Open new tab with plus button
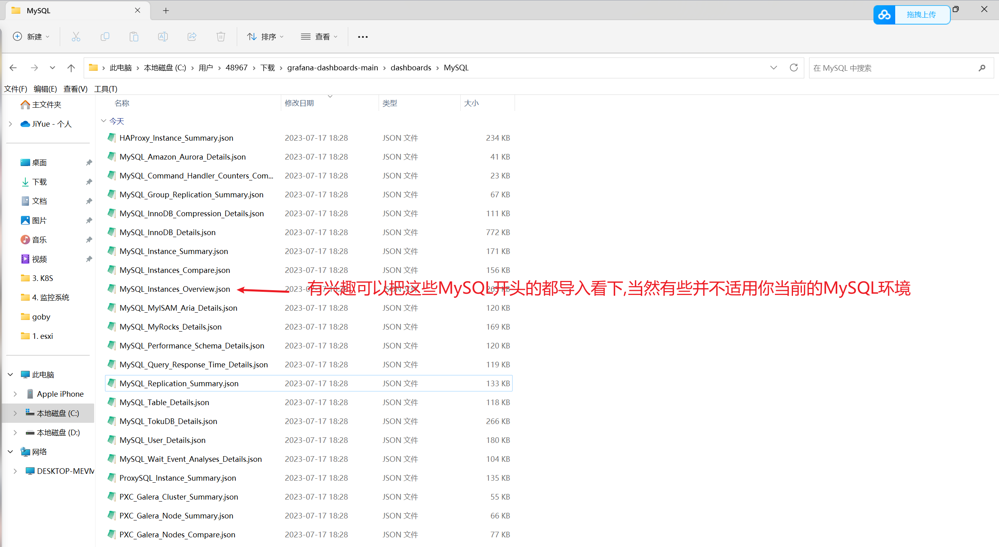Image resolution: width=999 pixels, height=547 pixels. coord(166,11)
